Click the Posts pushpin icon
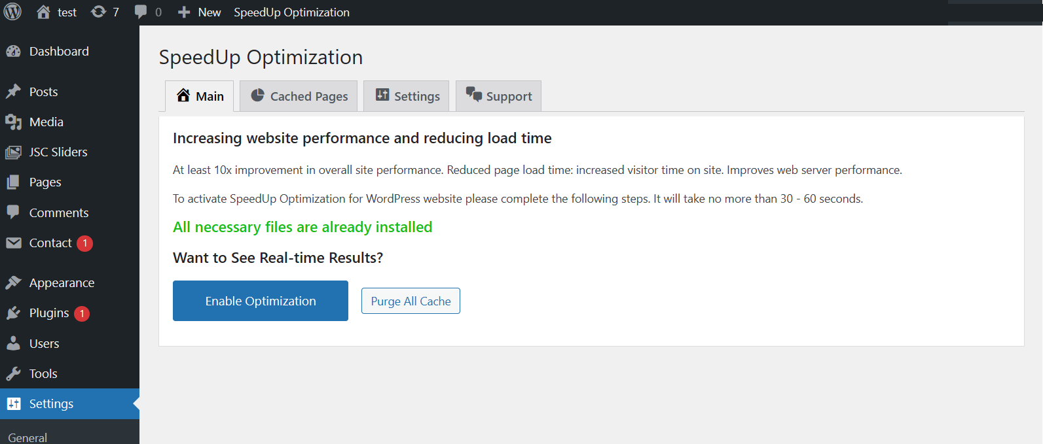This screenshot has height=444, width=1043. pos(13,92)
